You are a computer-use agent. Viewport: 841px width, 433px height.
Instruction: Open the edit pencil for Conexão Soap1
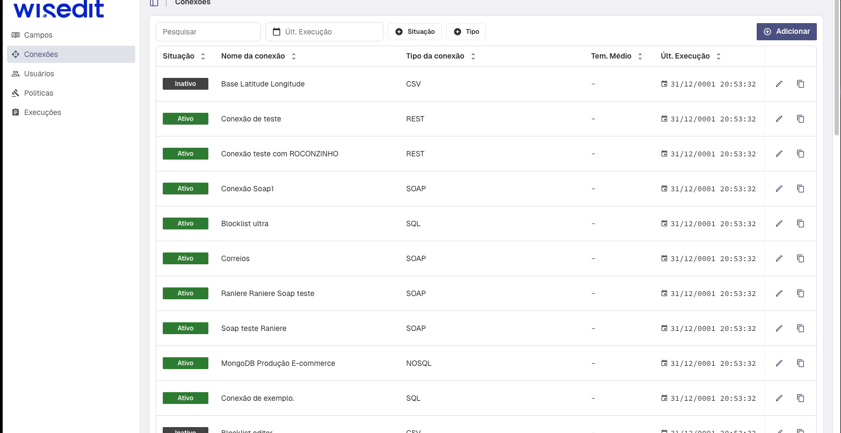coord(779,189)
